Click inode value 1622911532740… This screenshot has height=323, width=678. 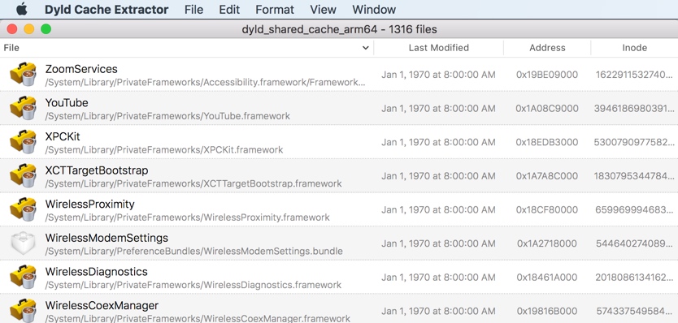click(x=634, y=75)
